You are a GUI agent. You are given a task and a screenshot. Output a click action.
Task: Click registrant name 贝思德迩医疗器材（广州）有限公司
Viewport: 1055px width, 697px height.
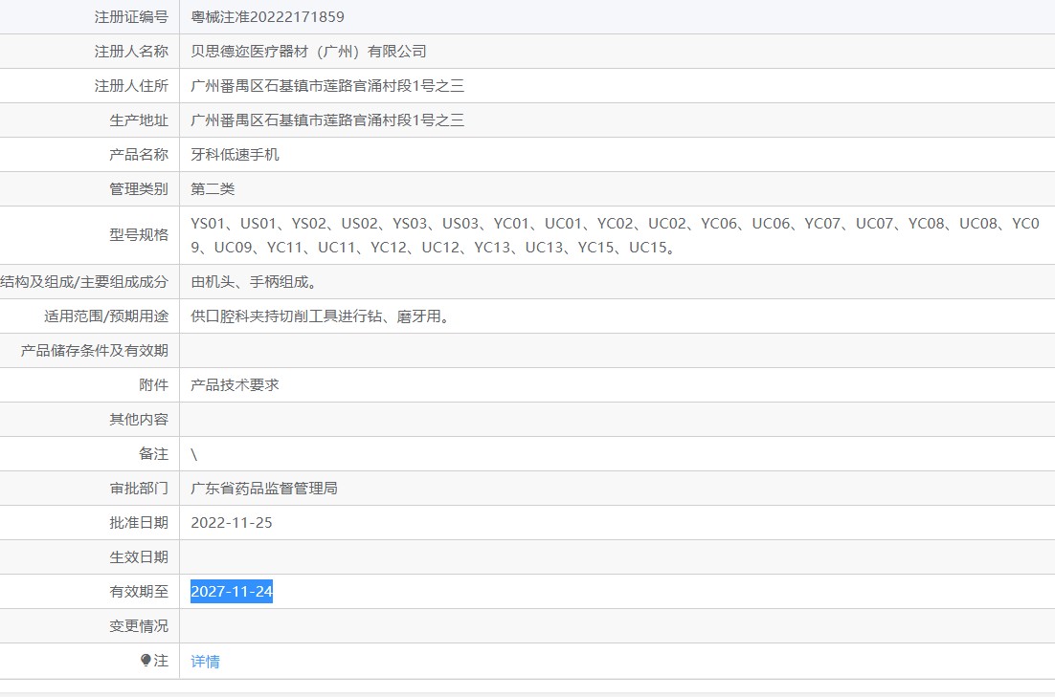(308, 51)
